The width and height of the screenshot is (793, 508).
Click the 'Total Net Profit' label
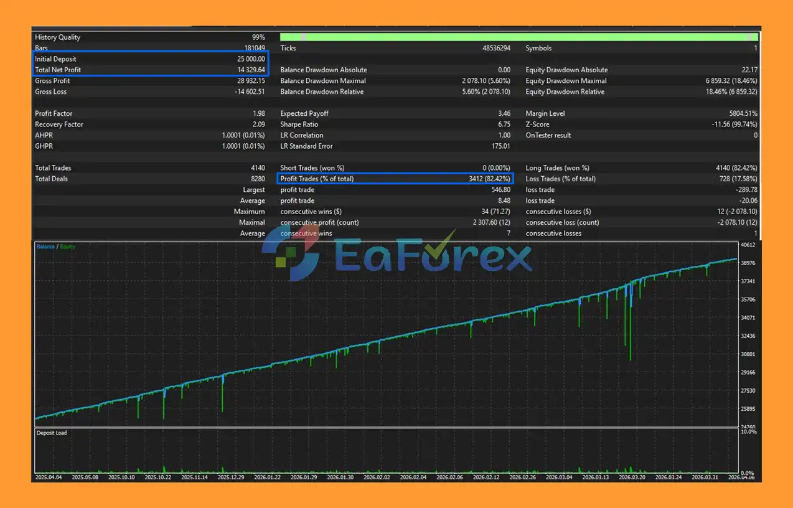pyautogui.click(x=58, y=70)
